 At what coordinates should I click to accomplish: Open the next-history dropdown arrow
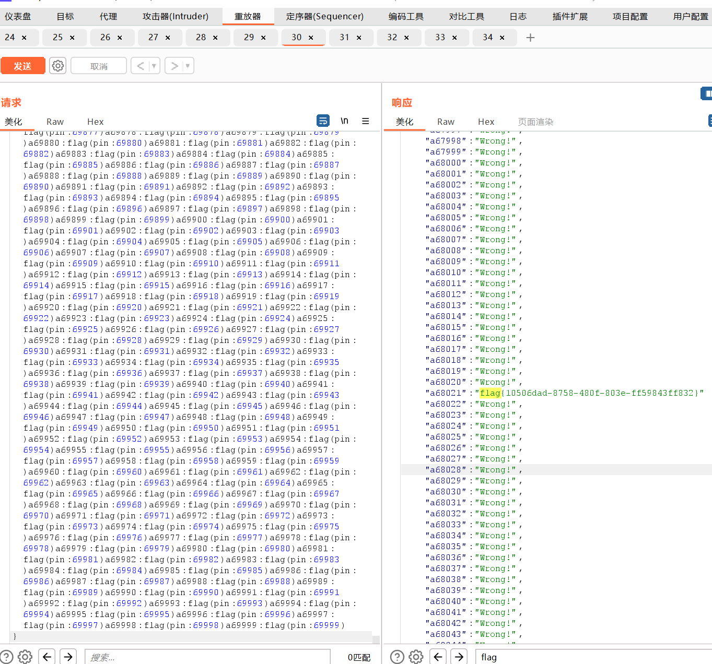coord(188,66)
